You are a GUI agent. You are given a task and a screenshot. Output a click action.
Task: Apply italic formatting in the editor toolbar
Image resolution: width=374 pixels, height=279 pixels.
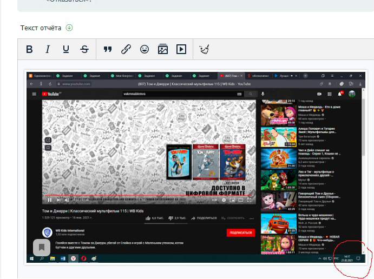48,49
